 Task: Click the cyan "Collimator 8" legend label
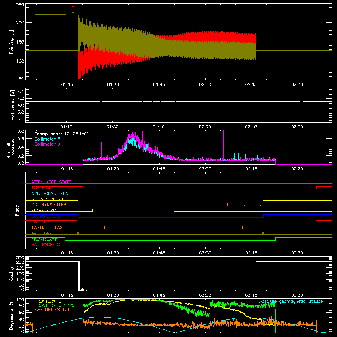coord(47,139)
